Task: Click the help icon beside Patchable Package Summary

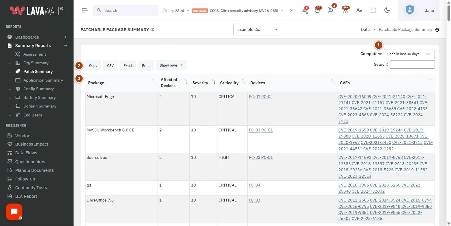Action: click(153, 29)
